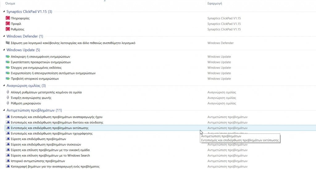
Task: Click the microphone icon beside Έναρξη αναγνώρισης φωνής
Action: click(x=8, y=97)
